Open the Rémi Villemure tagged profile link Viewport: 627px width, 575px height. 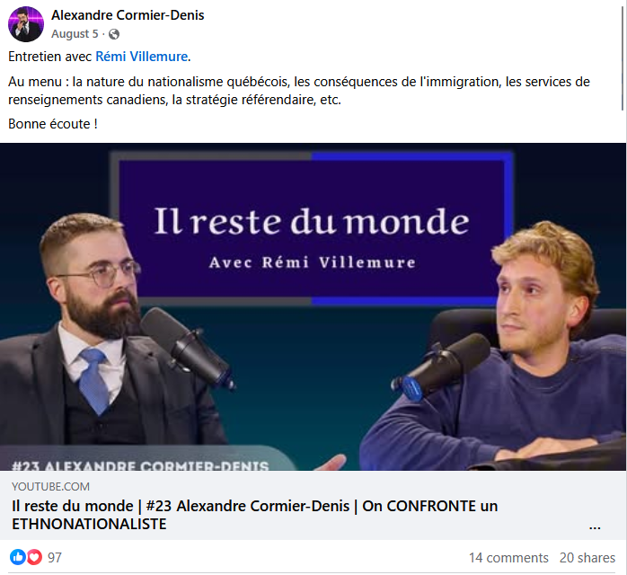[x=142, y=57]
